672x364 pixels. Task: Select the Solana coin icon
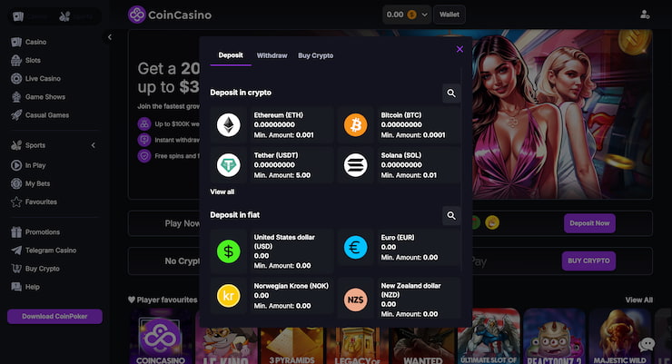click(x=356, y=165)
